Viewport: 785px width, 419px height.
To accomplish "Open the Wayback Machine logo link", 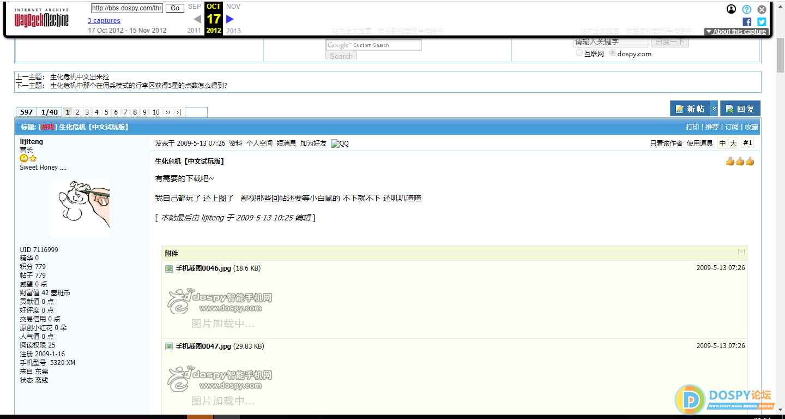I will (41, 19).
